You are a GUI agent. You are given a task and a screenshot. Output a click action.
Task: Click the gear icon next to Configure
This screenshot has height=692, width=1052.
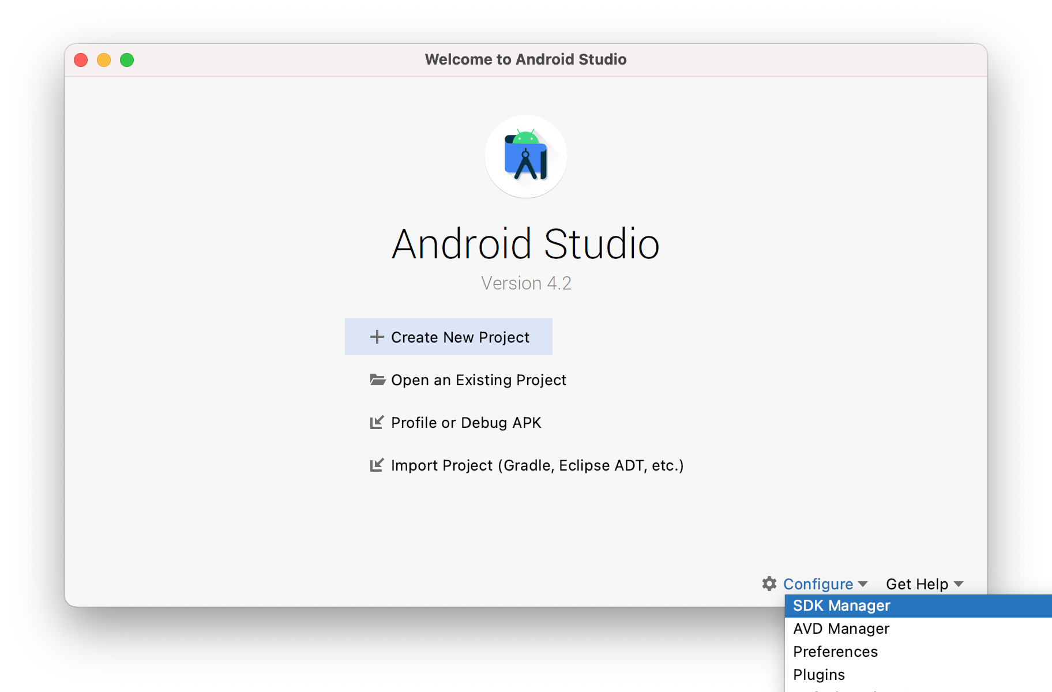point(769,584)
